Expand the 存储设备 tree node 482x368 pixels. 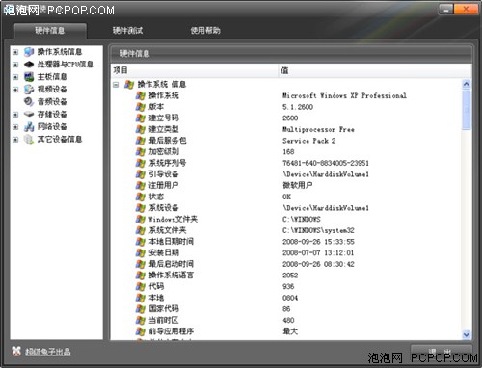click(x=15, y=115)
